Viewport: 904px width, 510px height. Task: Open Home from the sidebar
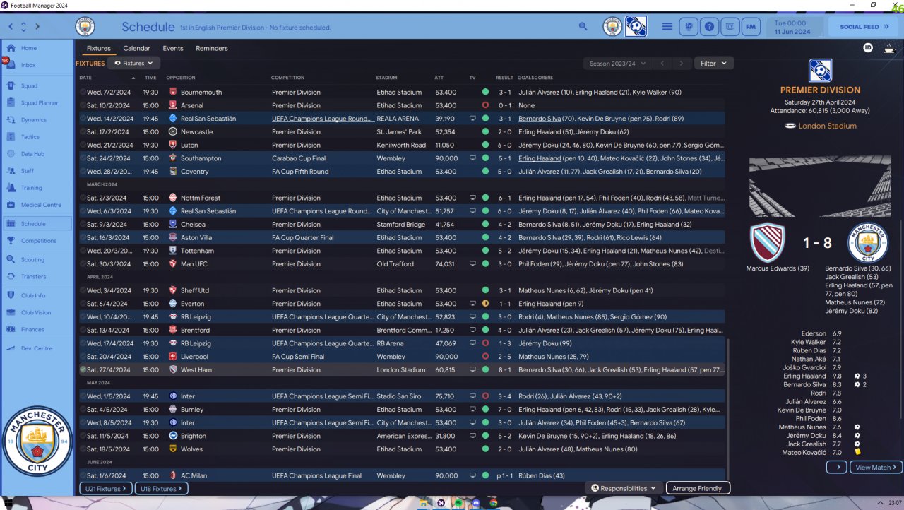pos(37,48)
